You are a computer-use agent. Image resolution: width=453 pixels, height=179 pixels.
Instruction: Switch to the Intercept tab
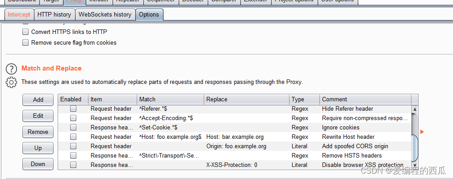click(x=19, y=14)
